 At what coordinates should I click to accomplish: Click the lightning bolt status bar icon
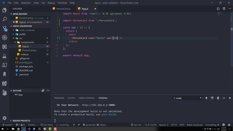(74, 125)
